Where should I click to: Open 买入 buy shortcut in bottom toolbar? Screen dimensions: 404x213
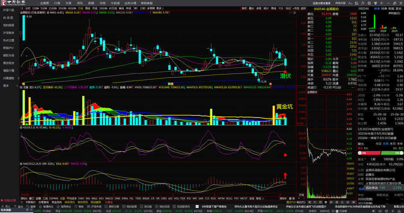pyautogui.click(x=6, y=207)
